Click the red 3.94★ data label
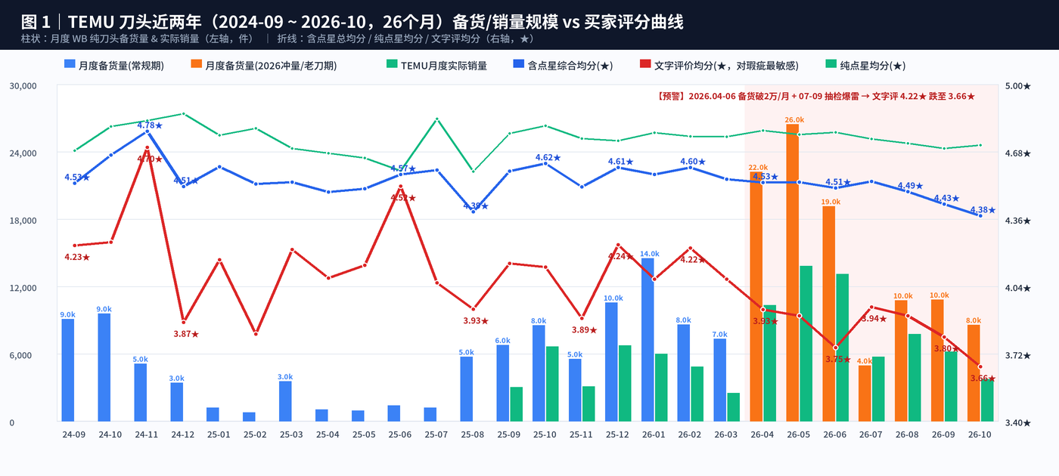The height and width of the screenshot is (476, 1059). pyautogui.click(x=874, y=319)
